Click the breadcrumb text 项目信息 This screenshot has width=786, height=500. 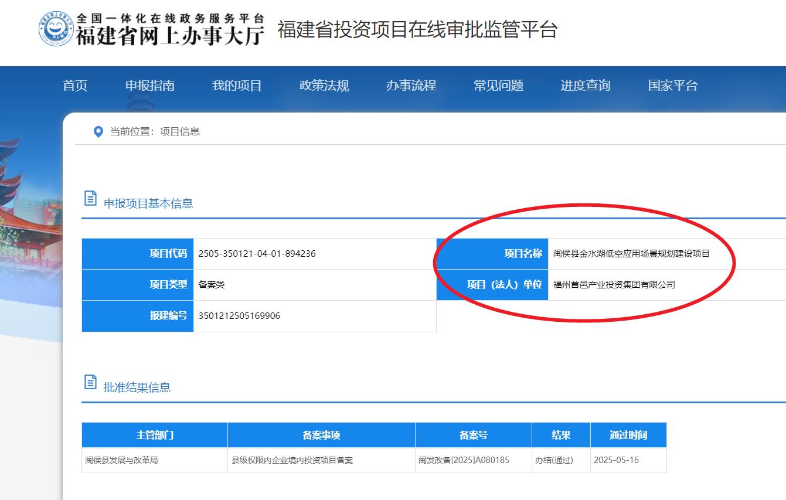(180, 132)
